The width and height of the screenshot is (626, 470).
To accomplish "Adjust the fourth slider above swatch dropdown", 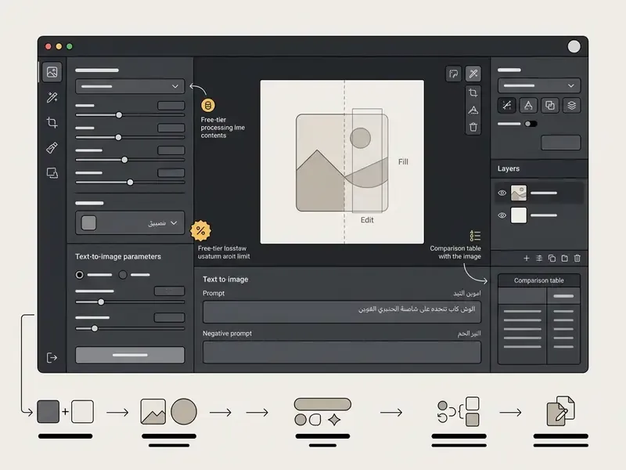I will click(130, 183).
